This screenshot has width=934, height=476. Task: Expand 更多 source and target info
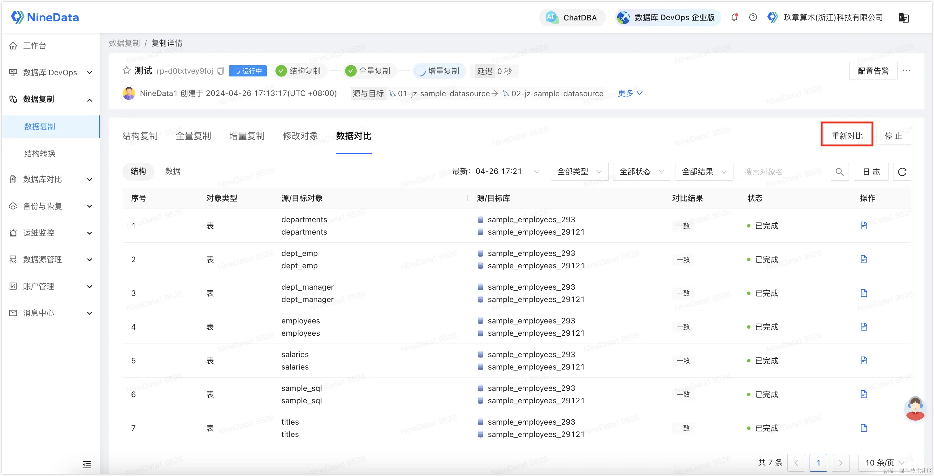[630, 93]
